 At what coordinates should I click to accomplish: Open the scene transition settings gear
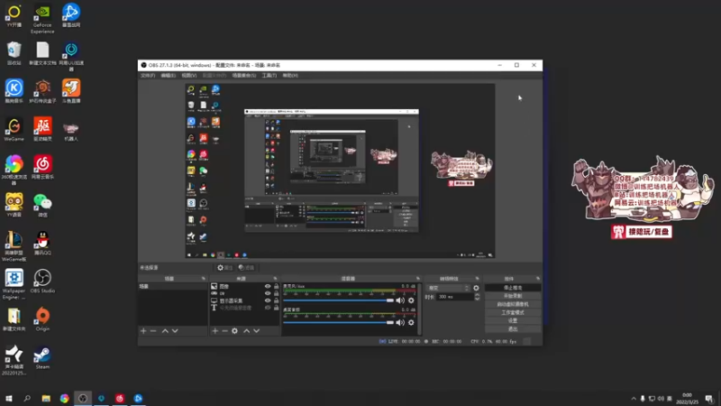coord(477,288)
